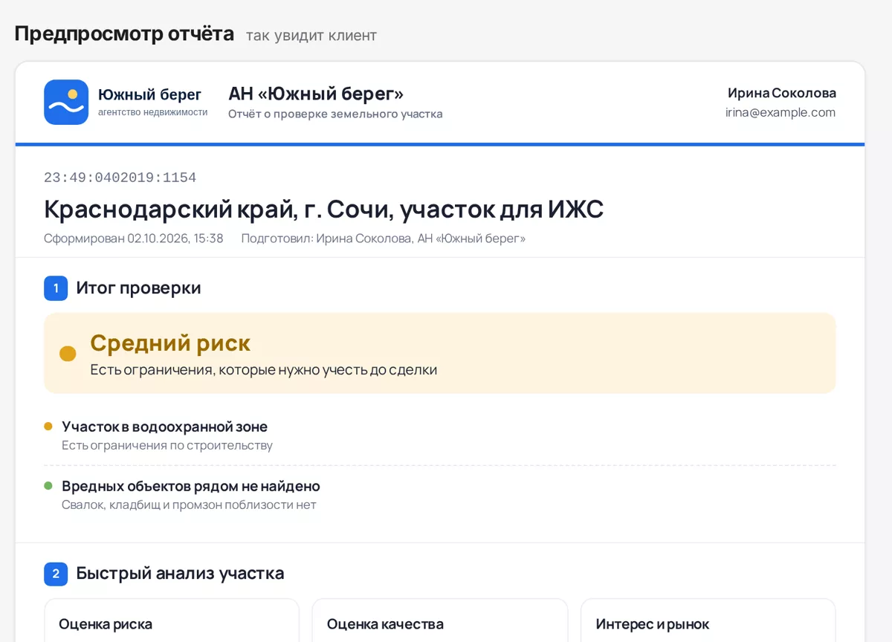The height and width of the screenshot is (642, 892).
Task: Click the section number 1 badge
Action: [56, 288]
